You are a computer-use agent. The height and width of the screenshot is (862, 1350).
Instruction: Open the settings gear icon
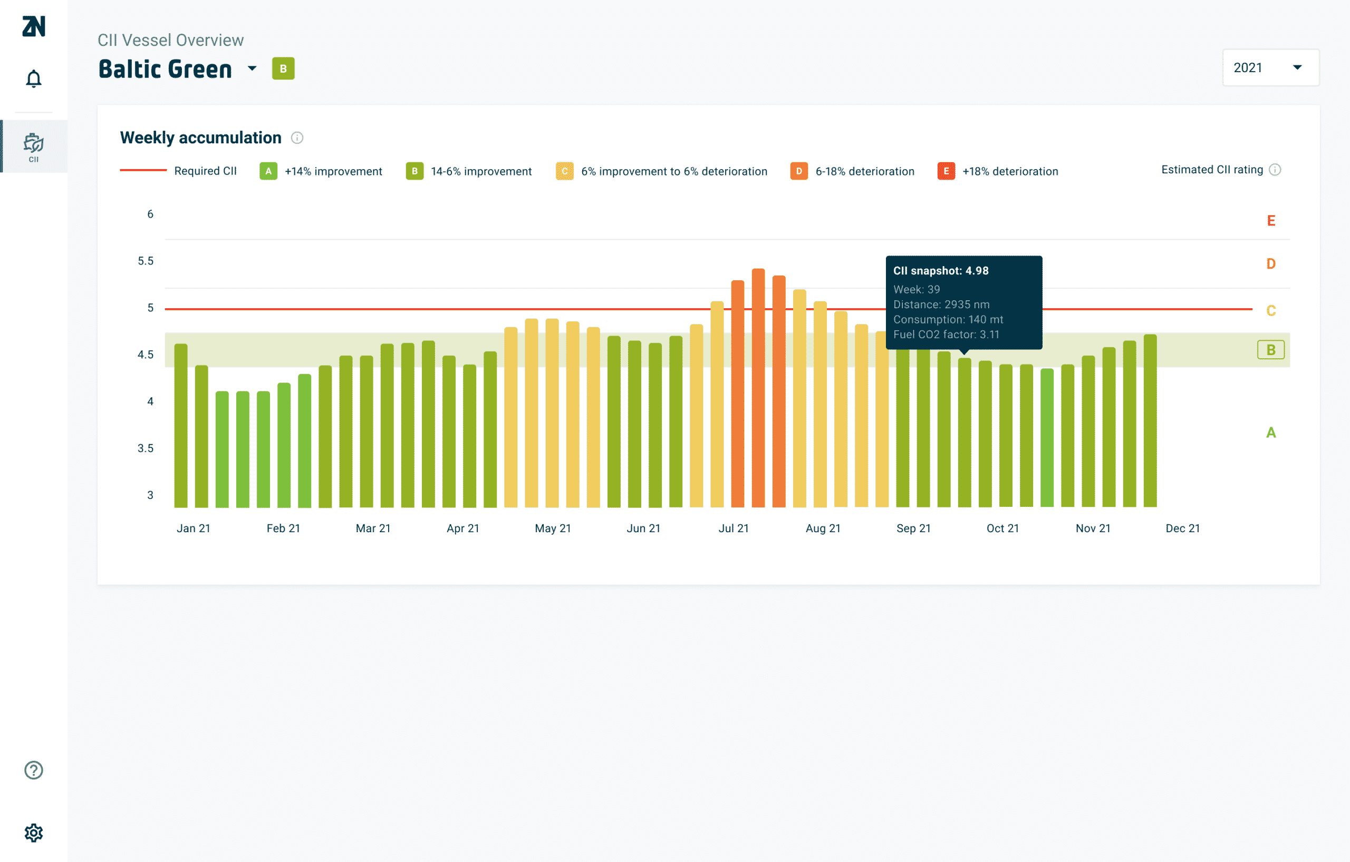pos(34,832)
